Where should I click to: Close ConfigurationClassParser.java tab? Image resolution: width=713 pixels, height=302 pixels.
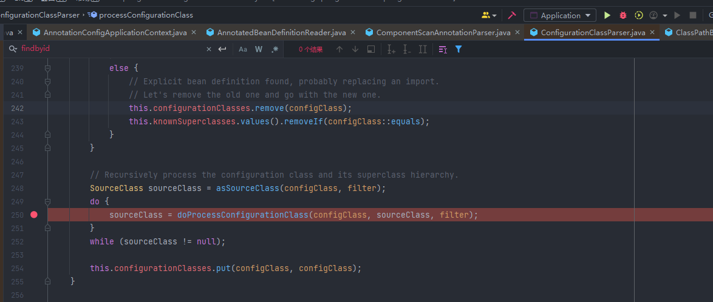[652, 33]
